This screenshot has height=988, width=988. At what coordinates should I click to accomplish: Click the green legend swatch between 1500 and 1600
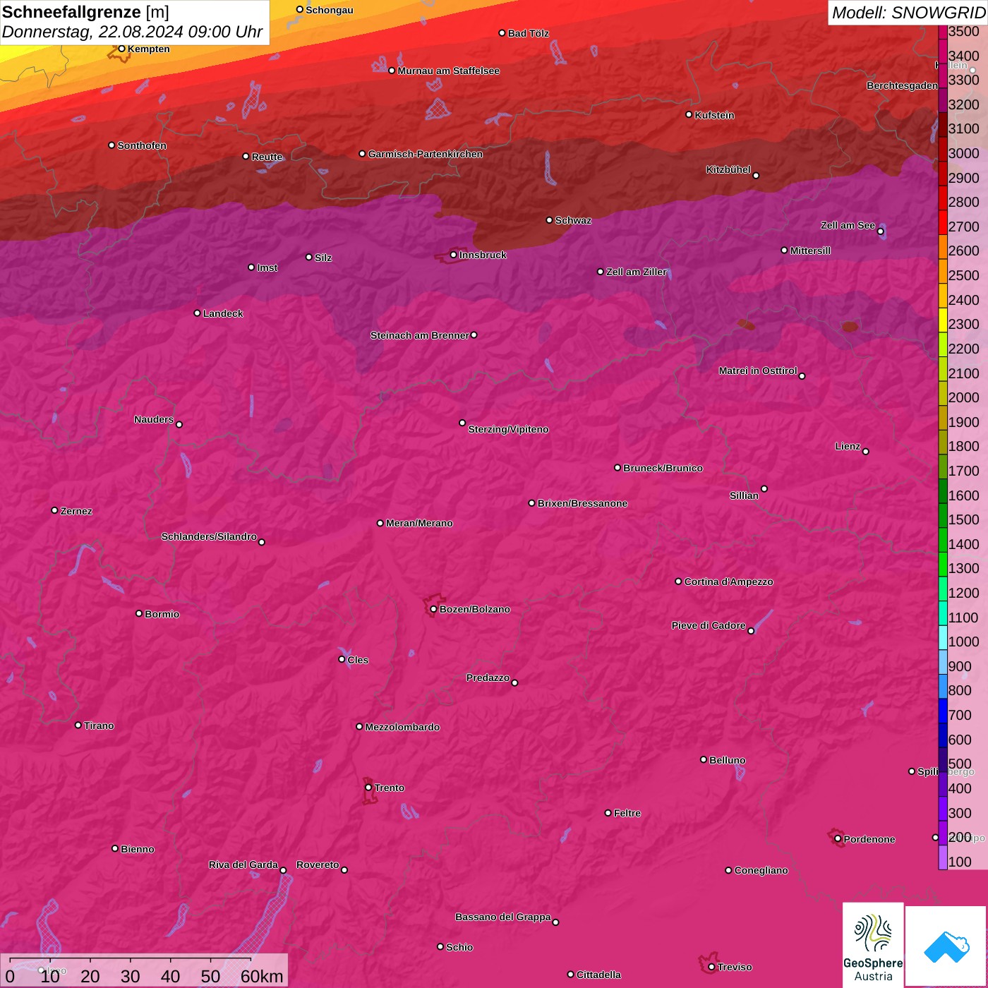(943, 515)
